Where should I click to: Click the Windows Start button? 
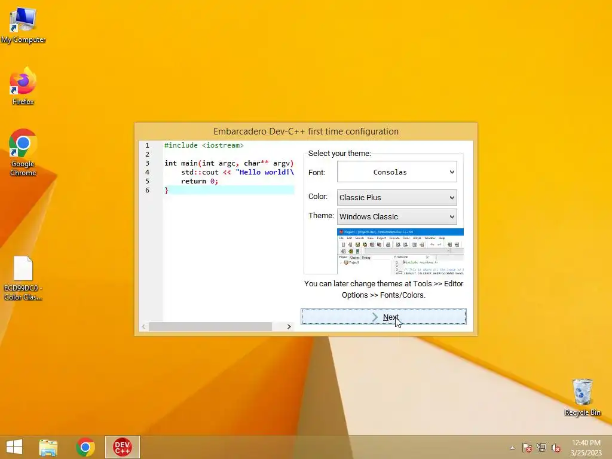point(14,447)
